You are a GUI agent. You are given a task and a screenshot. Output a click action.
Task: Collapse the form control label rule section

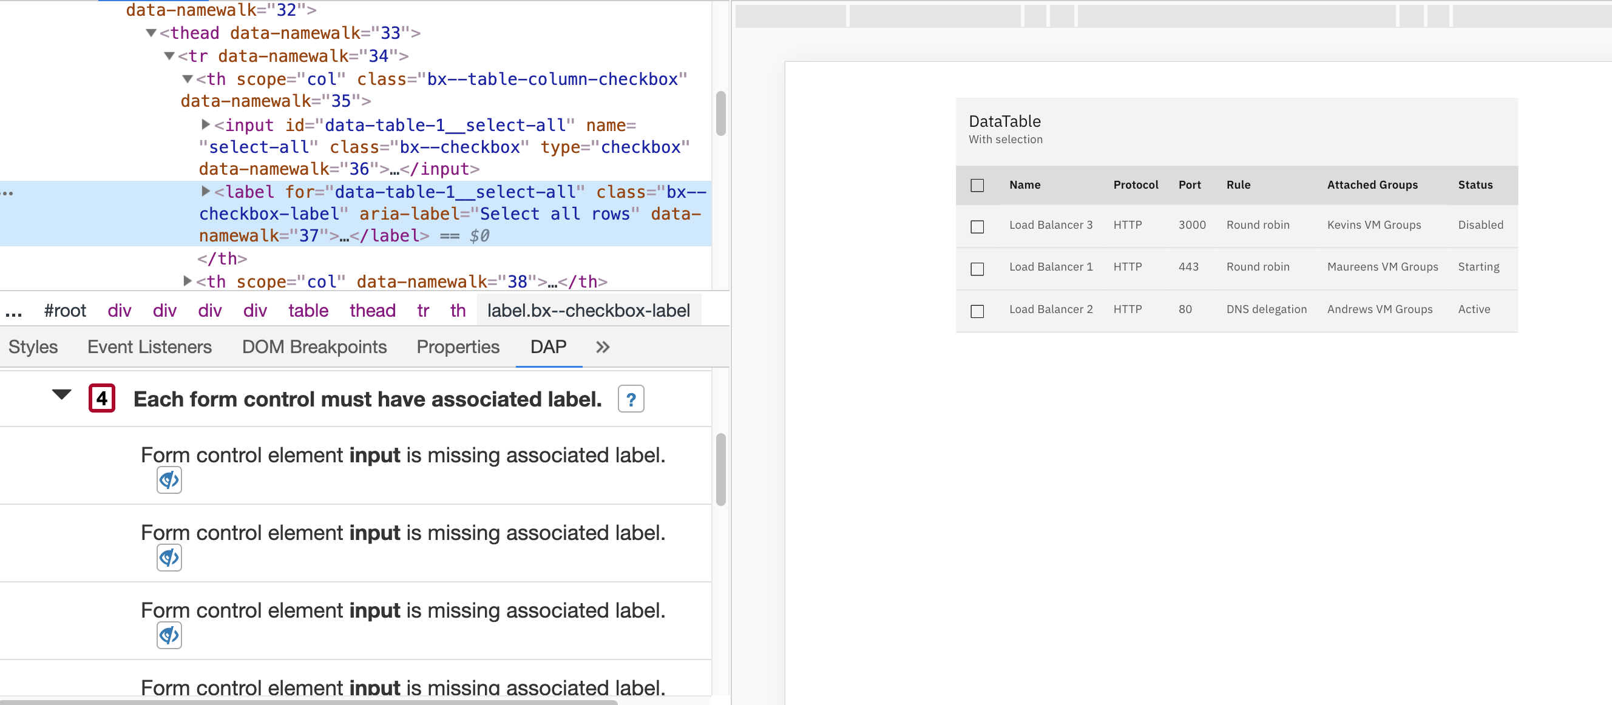coord(61,395)
